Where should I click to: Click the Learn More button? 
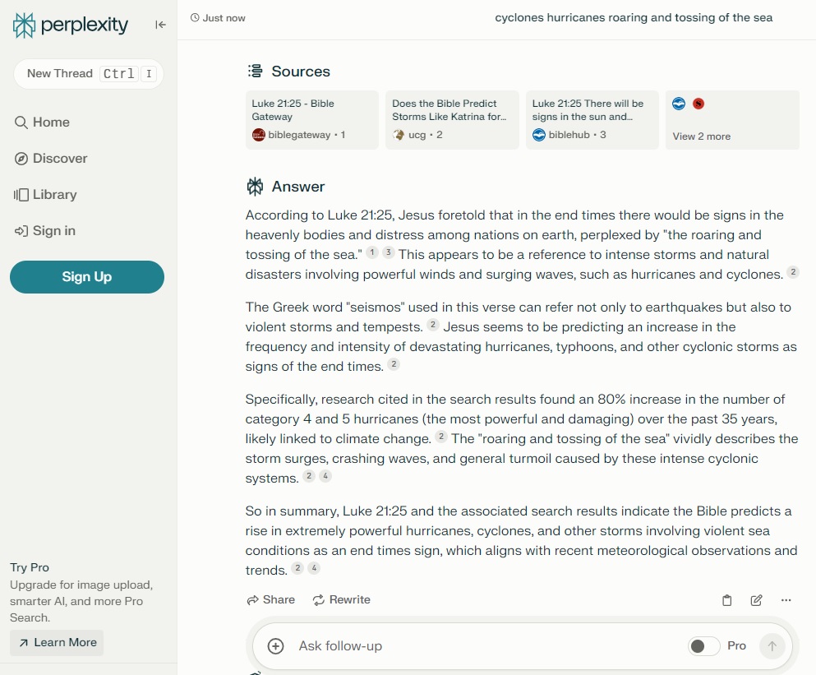(x=57, y=643)
